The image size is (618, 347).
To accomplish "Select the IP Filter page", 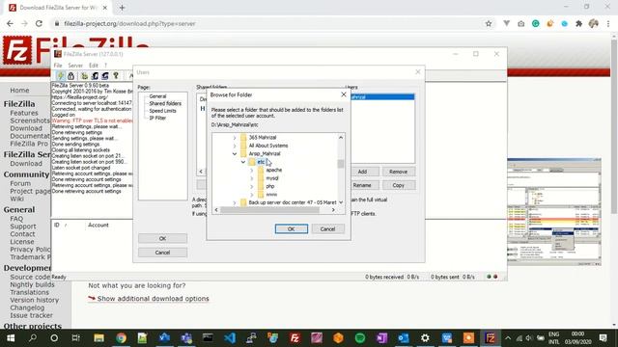I will [157, 118].
